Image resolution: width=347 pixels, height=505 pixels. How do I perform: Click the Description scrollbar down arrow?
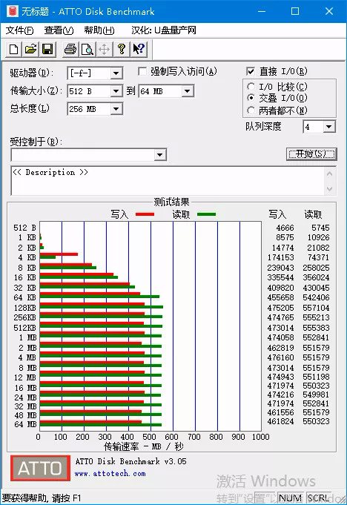(329, 189)
